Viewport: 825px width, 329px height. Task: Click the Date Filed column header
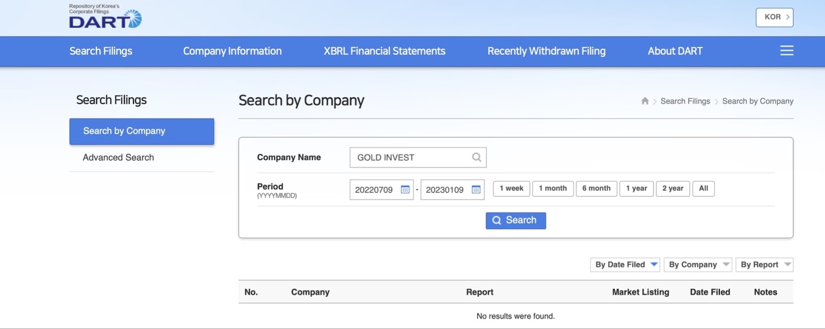point(710,292)
